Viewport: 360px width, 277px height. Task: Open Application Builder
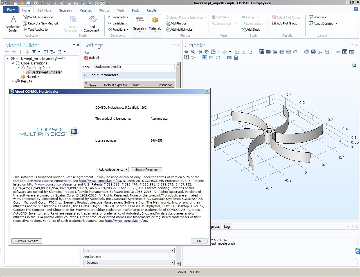click(13, 24)
